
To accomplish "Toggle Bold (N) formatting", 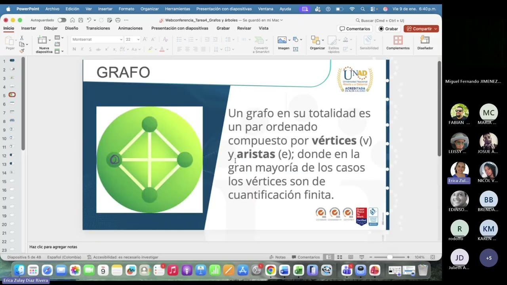I will (74, 49).
